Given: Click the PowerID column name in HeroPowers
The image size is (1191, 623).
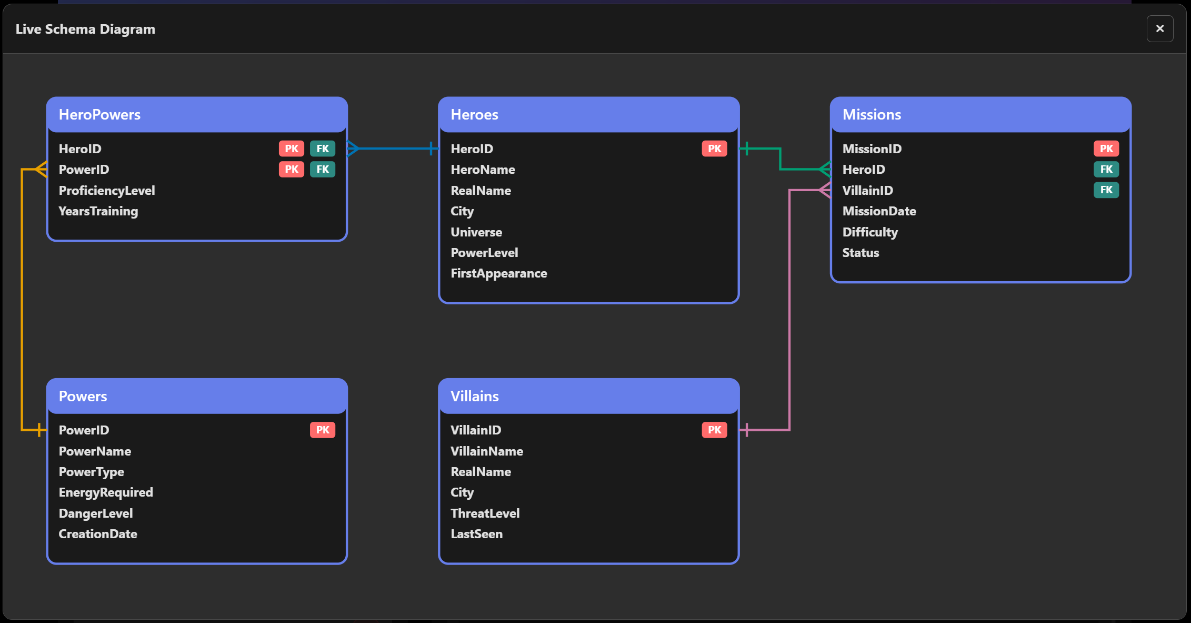Looking at the screenshot, I should click(x=84, y=170).
